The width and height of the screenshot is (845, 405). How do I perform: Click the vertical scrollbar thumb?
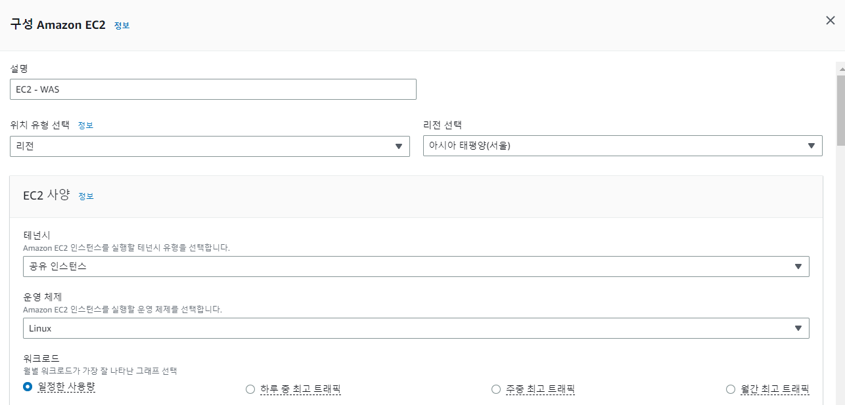click(x=840, y=110)
